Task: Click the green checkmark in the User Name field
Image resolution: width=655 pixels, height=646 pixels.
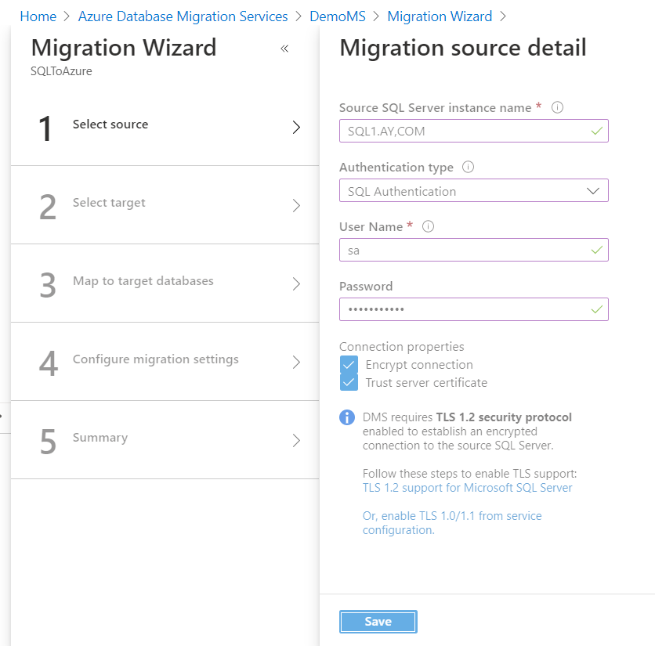Action: tap(595, 250)
